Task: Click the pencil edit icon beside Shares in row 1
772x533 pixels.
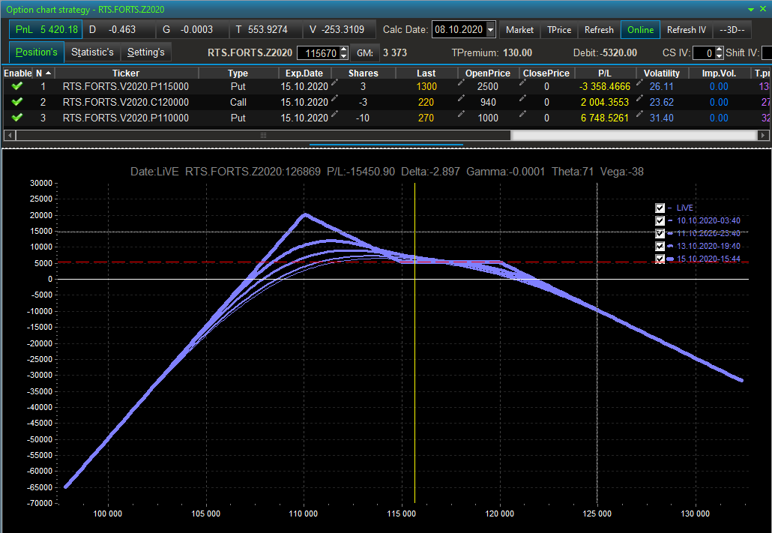Action: click(x=334, y=83)
